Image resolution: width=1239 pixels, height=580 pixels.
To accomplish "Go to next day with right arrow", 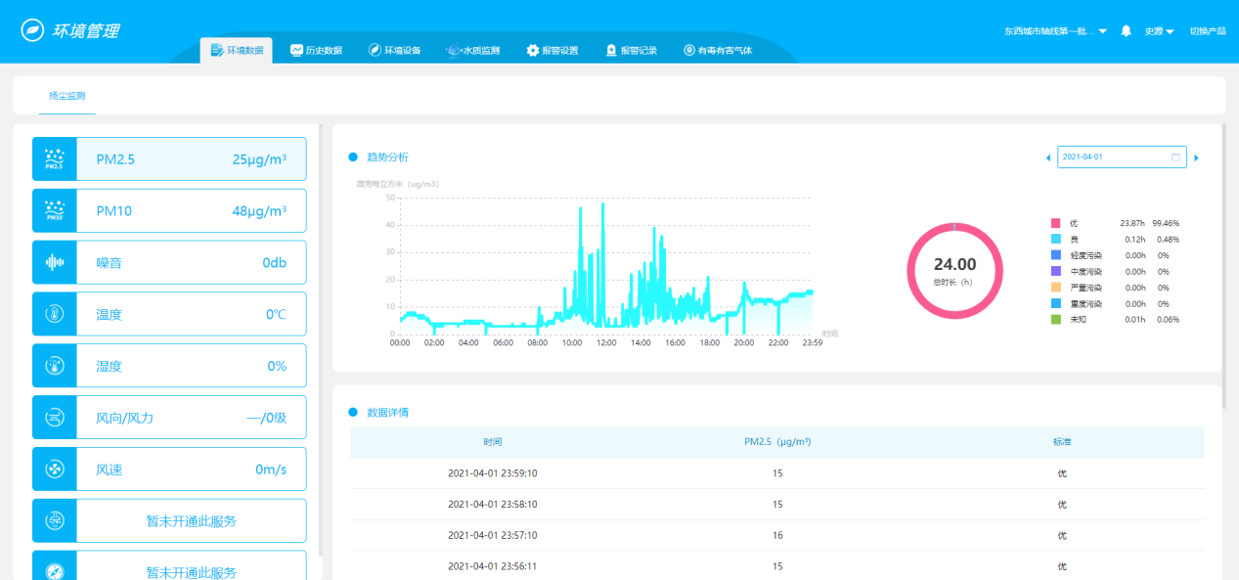I will (1196, 157).
